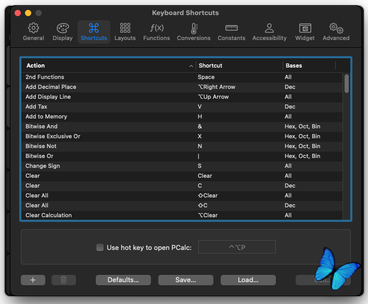Click the hot key recorder field

coord(237,247)
